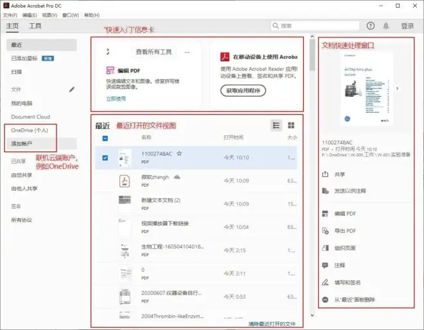
Task: Open the 帮助(H) menu
Action: point(92,15)
